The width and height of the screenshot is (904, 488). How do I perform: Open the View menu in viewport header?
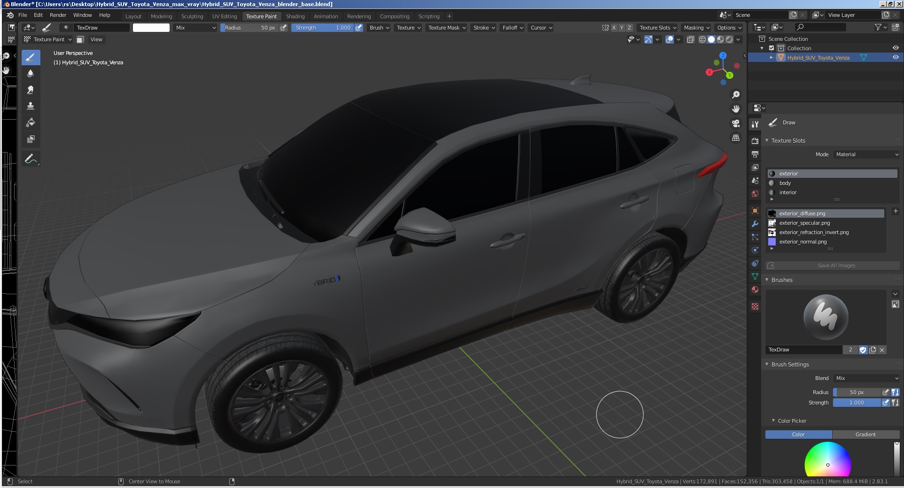pyautogui.click(x=96, y=39)
